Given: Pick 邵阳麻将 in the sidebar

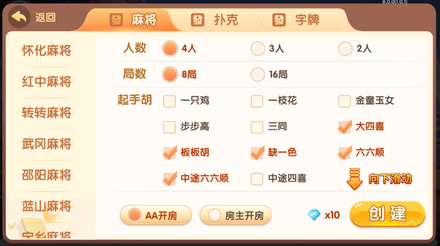Looking at the screenshot, I should (46, 175).
